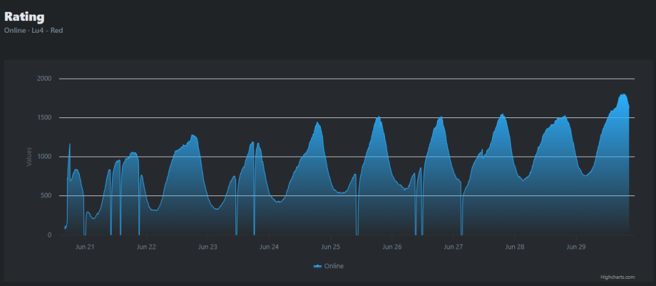Viewport: 656px width, 286px height.
Task: Click the Jun 29 x-axis label
Action: [x=576, y=247]
